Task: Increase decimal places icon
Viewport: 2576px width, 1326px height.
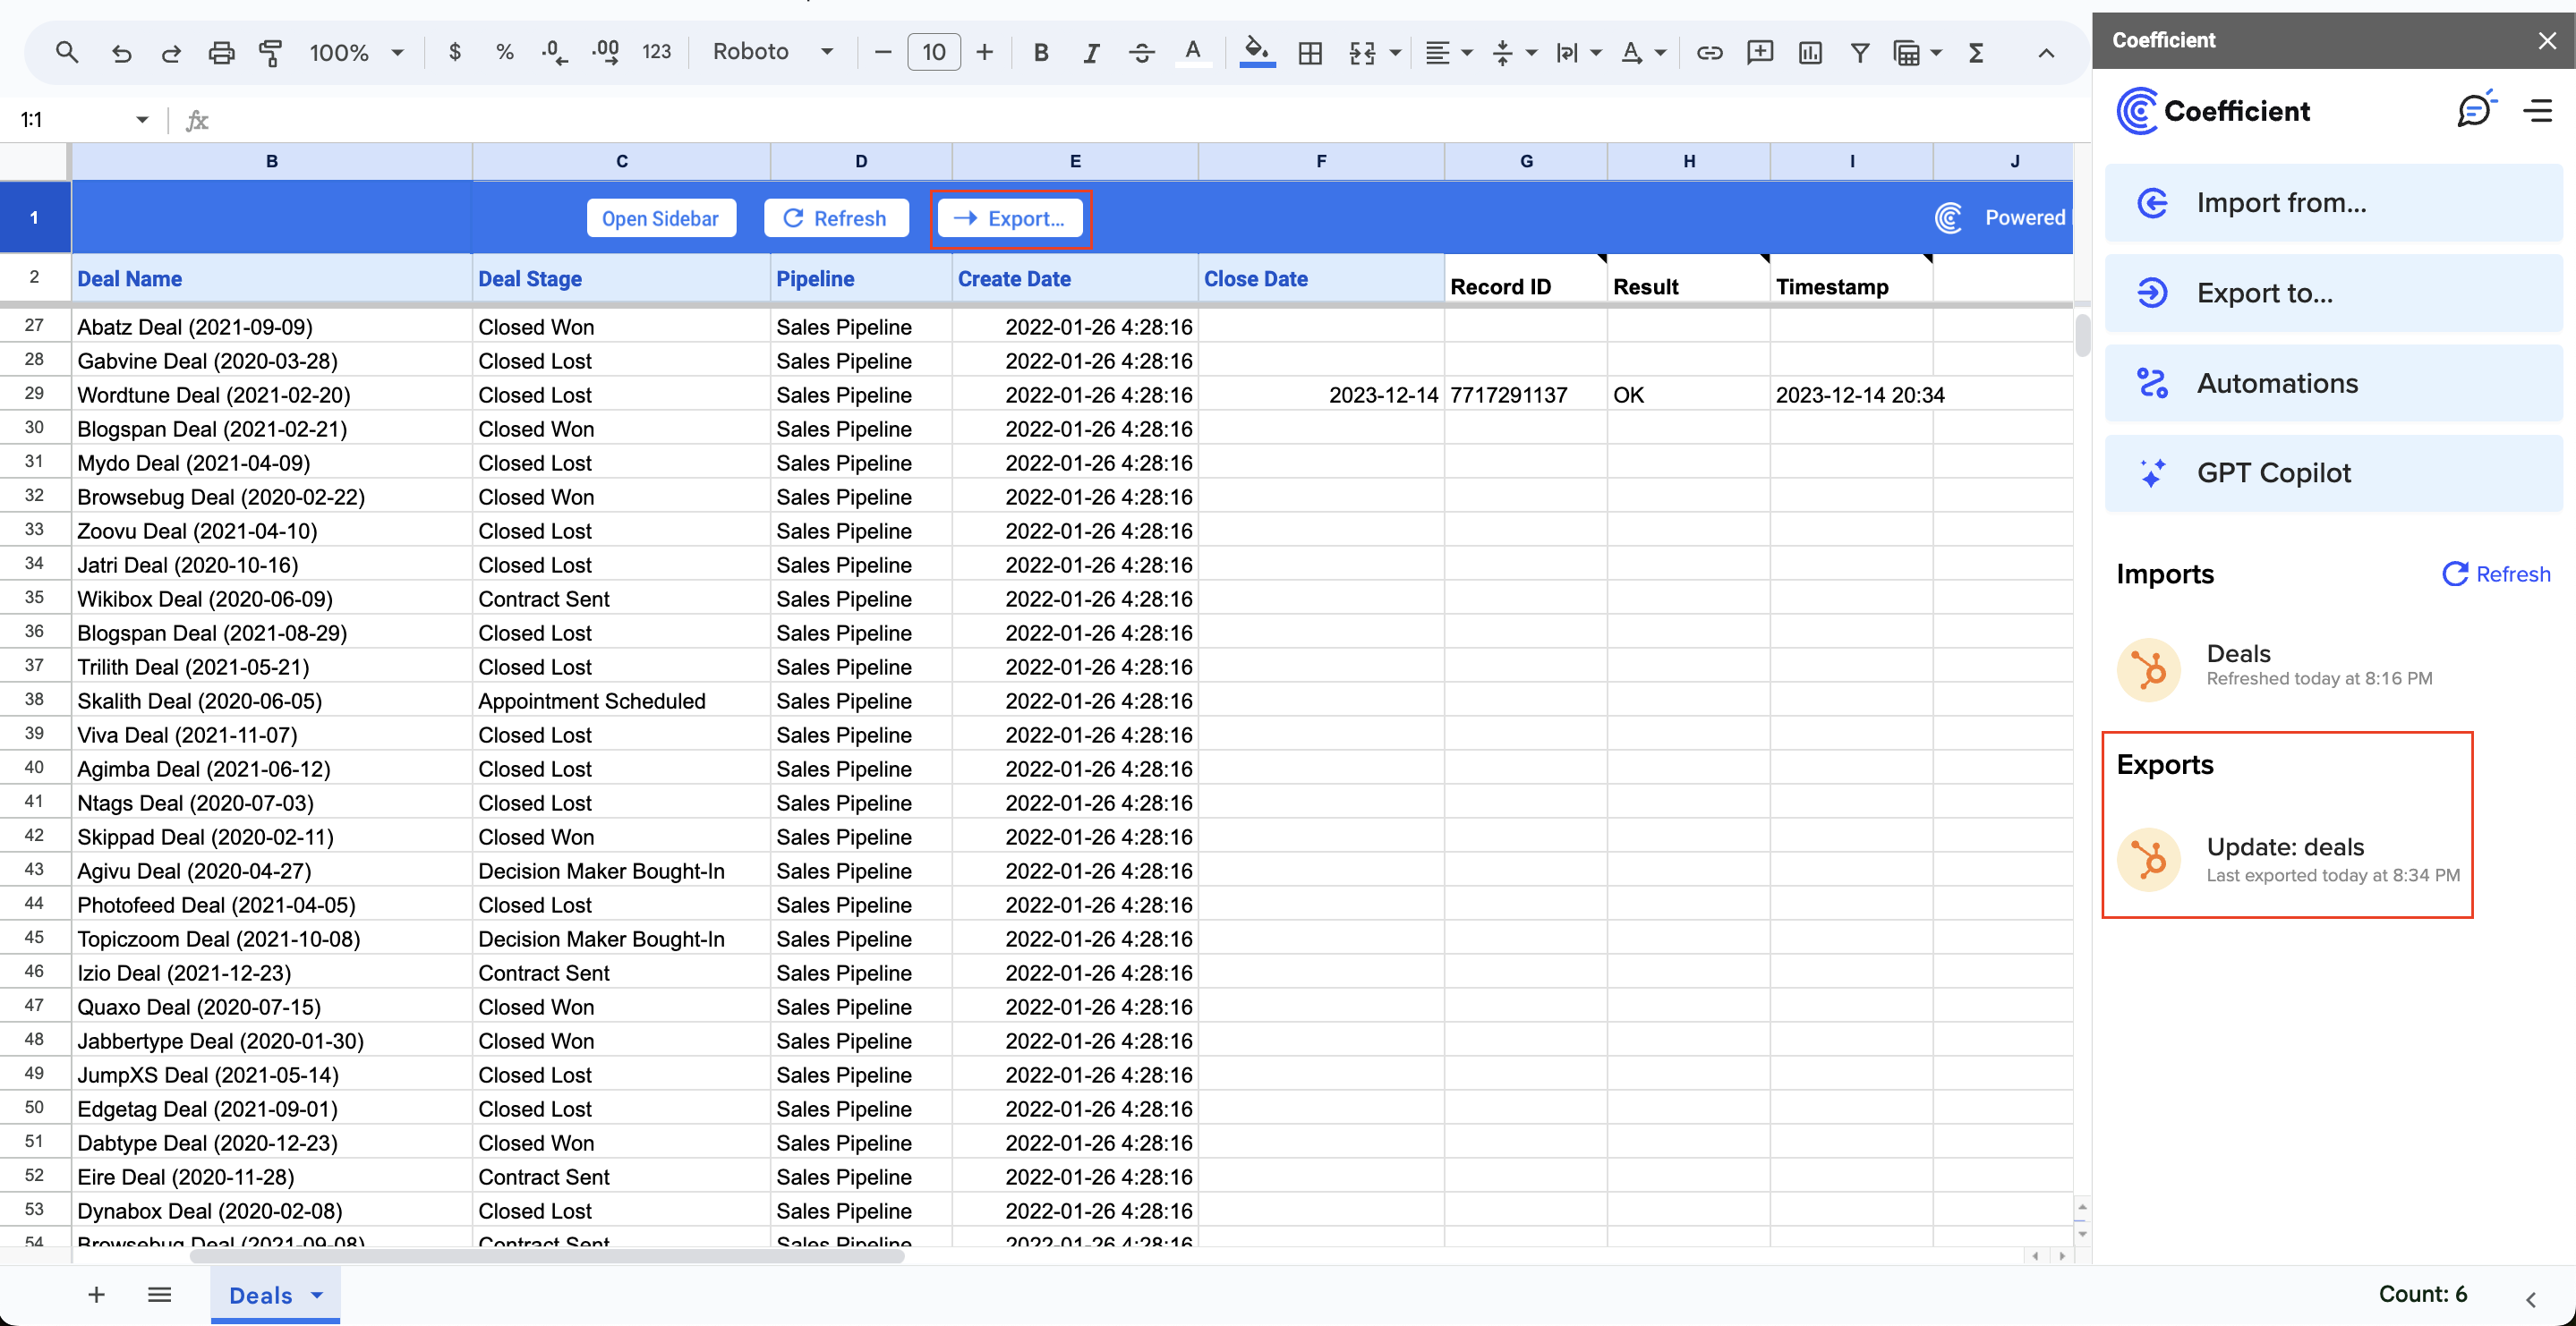Action: pyautogui.click(x=605, y=52)
